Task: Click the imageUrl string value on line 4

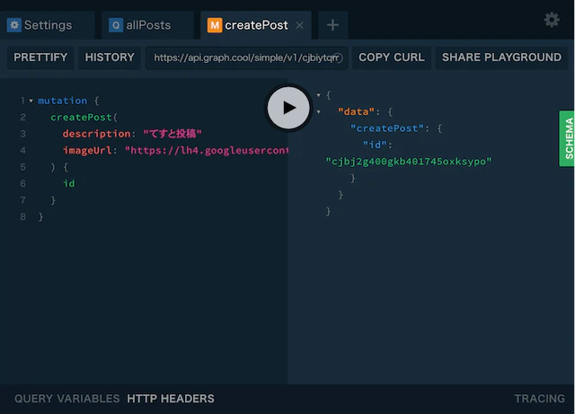Action: 207,150
